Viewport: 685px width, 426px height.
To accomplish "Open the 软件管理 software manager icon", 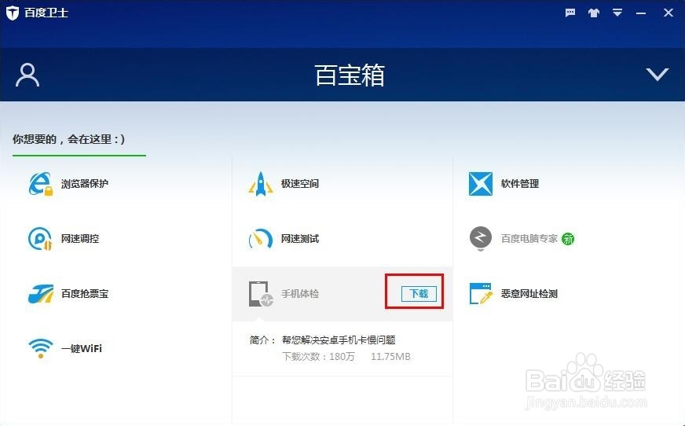I will (x=481, y=184).
